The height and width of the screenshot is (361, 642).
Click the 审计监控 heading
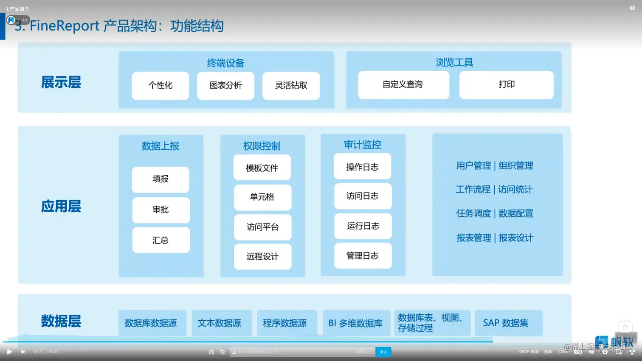tap(362, 145)
